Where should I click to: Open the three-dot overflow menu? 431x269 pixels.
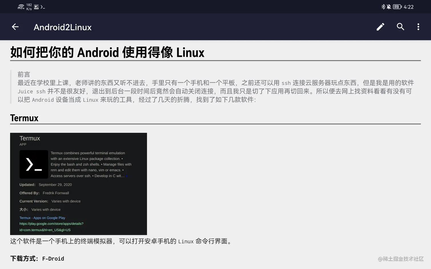coord(418,27)
